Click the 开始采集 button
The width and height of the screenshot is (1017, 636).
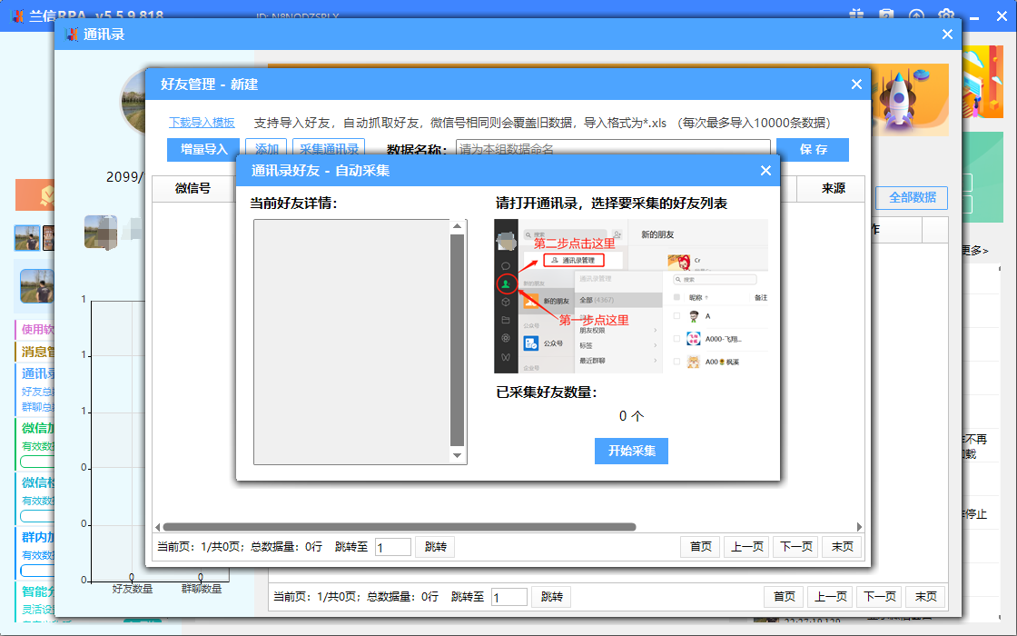(x=631, y=451)
